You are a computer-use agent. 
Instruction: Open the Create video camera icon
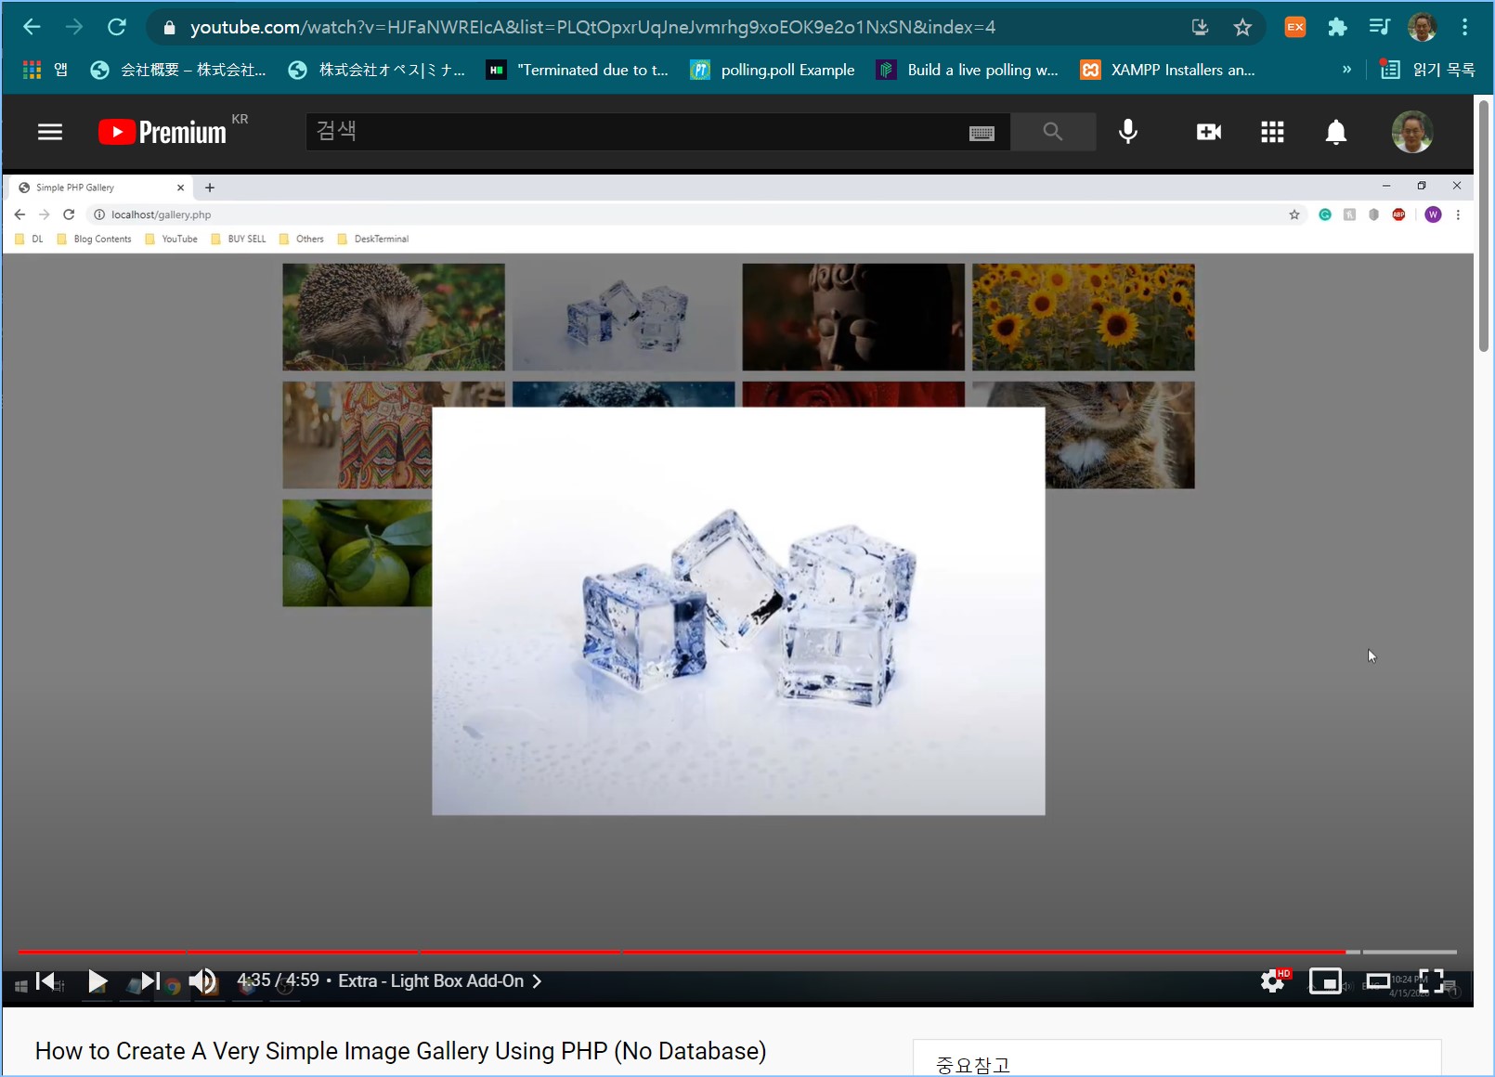pos(1208,132)
